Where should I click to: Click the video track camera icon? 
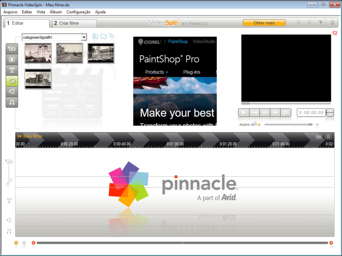[9, 162]
